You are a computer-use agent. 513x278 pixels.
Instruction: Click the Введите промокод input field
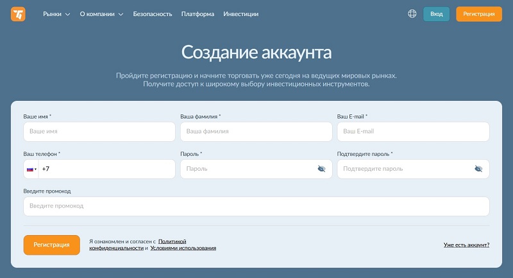tap(256, 206)
